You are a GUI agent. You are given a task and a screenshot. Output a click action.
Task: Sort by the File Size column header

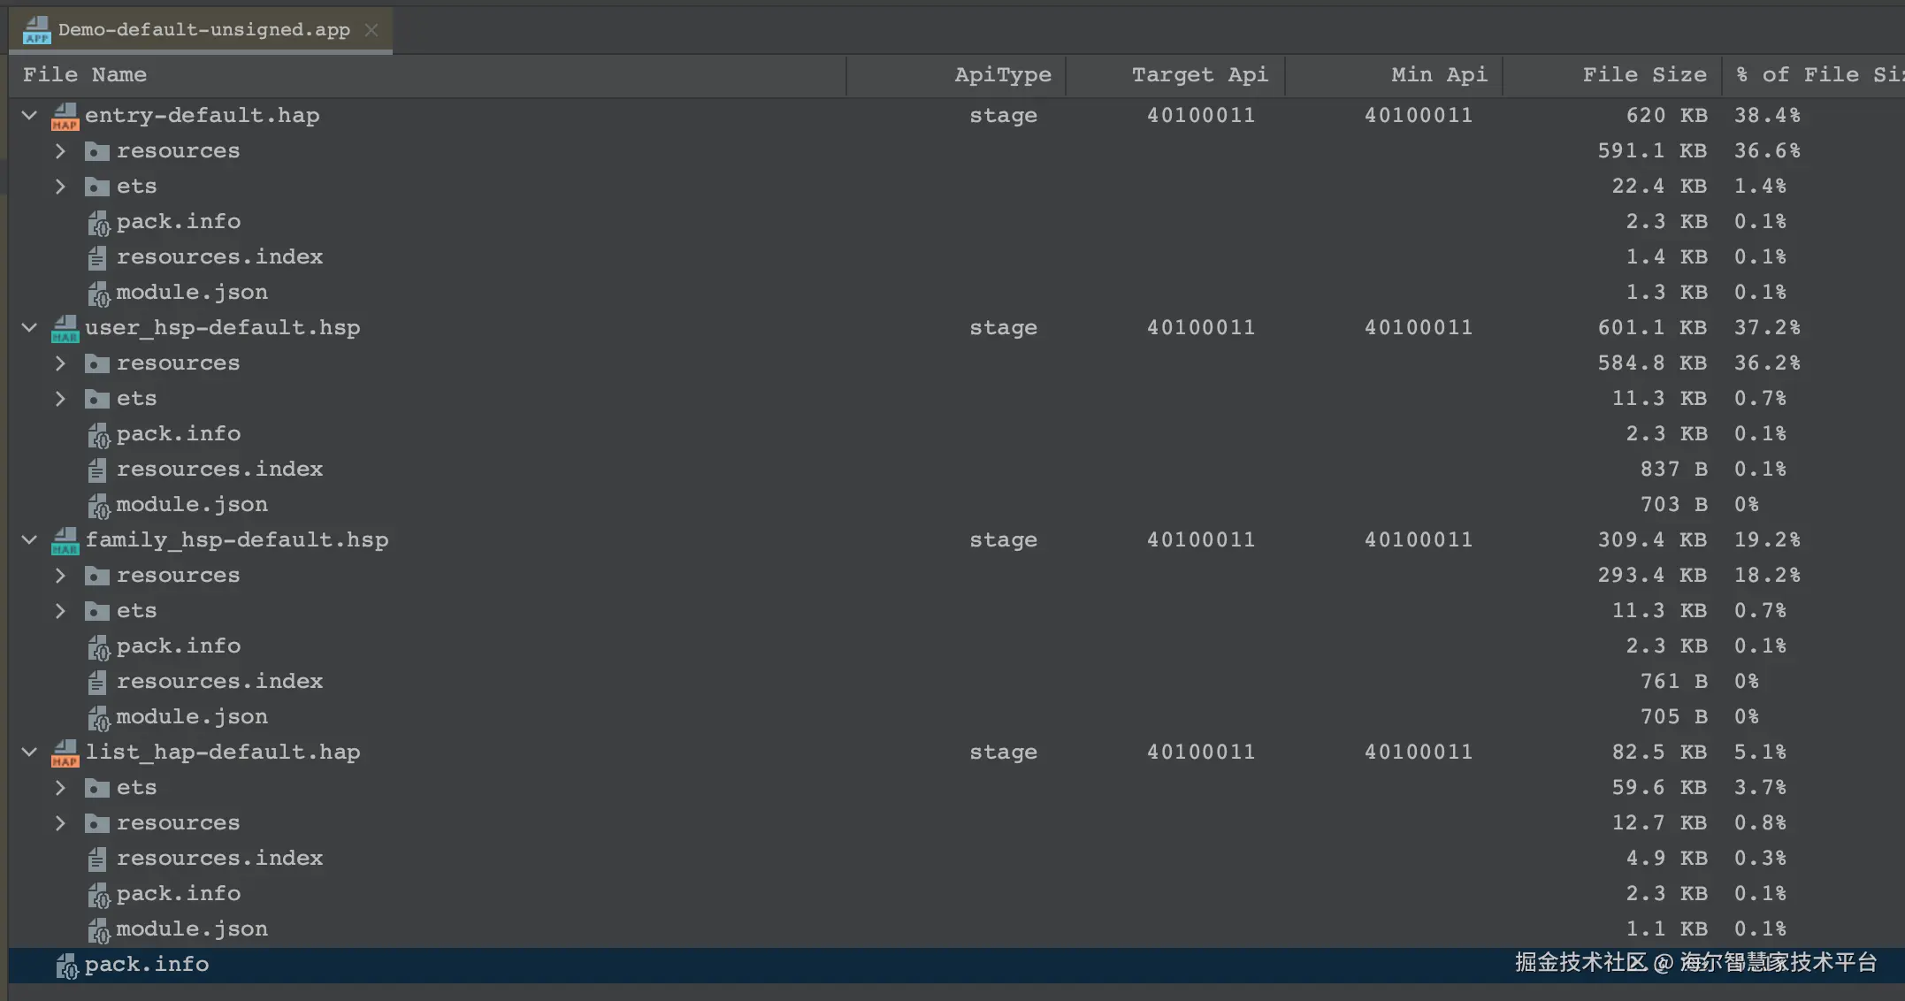pos(1643,75)
